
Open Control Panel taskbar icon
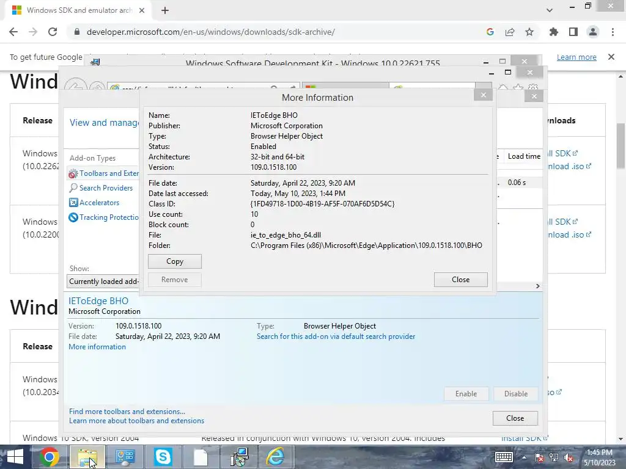[125, 457]
